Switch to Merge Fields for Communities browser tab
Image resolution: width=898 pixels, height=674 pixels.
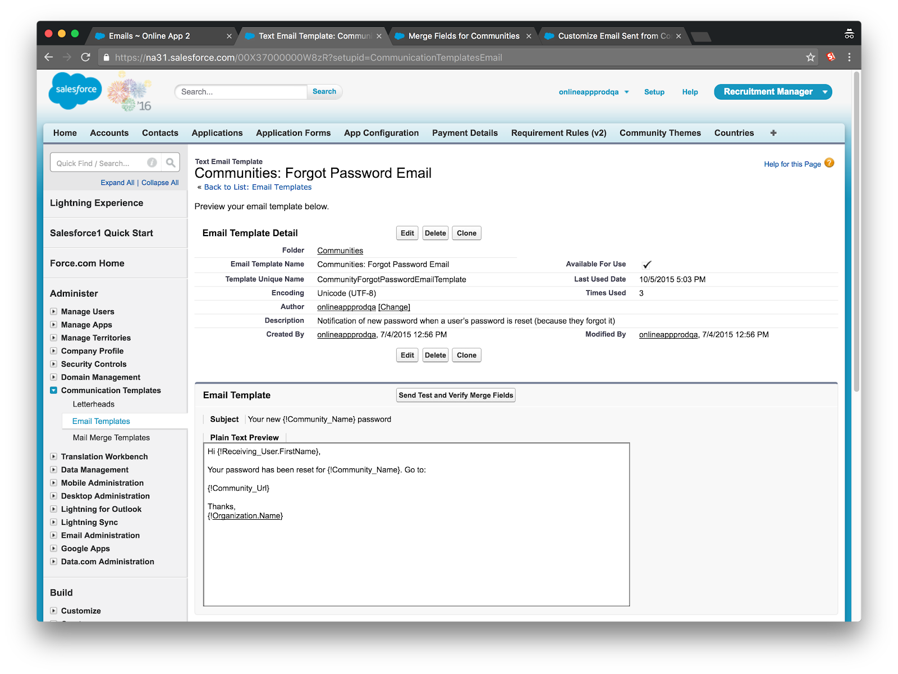coord(464,36)
